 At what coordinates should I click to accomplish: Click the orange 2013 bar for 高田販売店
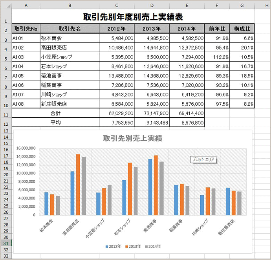[78, 185]
